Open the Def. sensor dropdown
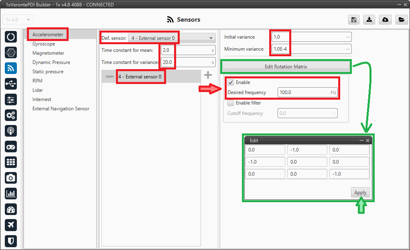The height and width of the screenshot is (250, 410). [172, 38]
